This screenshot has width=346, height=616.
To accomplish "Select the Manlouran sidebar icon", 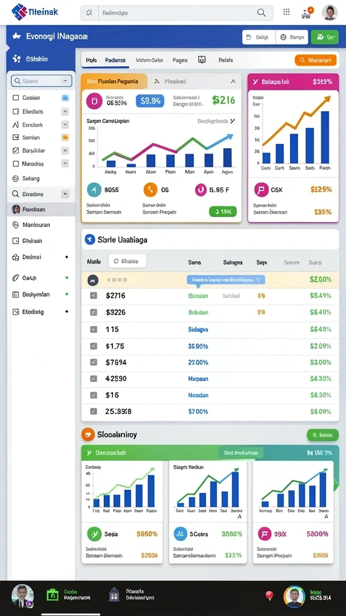I will point(16,225).
